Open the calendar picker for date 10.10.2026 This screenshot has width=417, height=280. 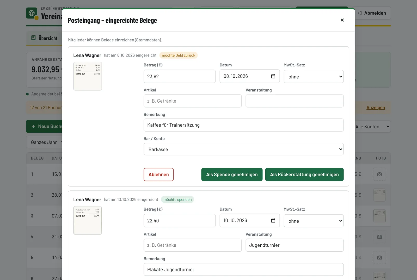[x=273, y=221]
